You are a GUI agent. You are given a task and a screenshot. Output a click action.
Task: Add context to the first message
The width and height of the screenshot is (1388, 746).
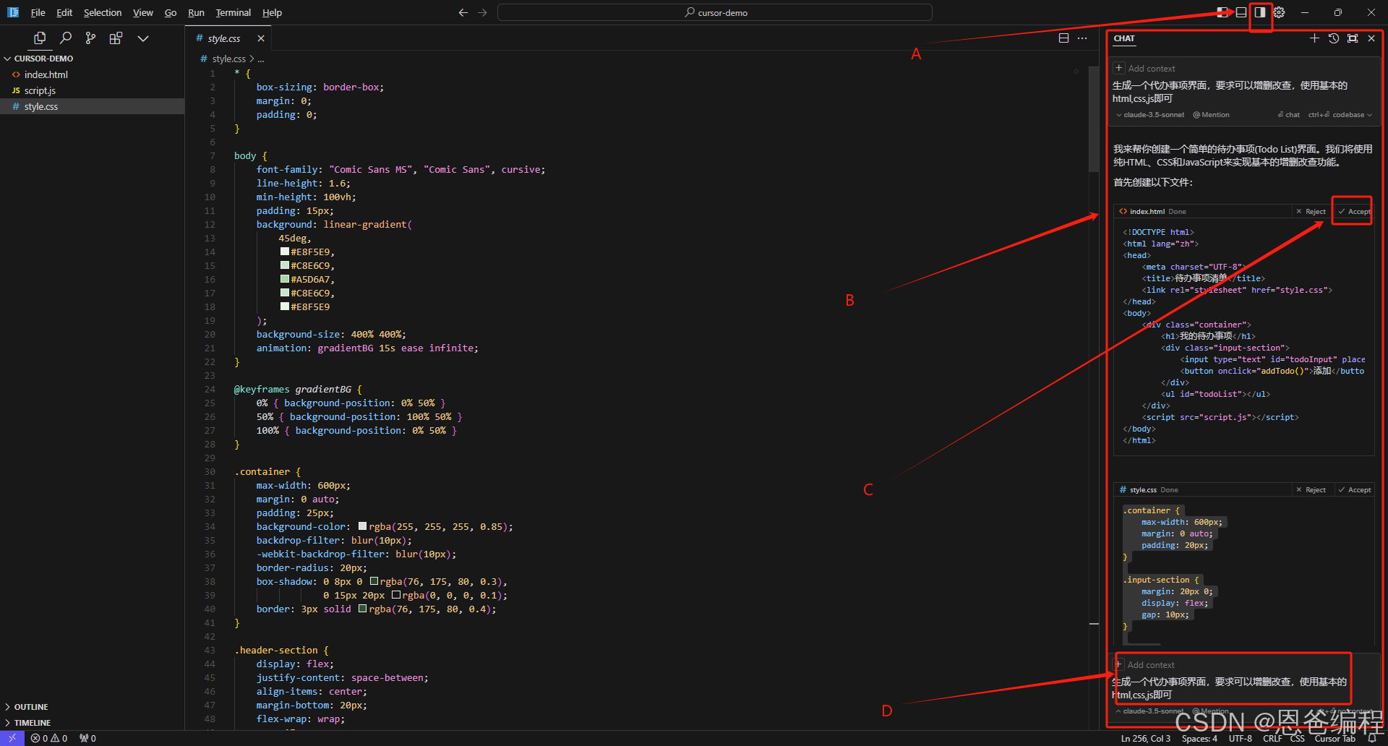[x=1145, y=68]
